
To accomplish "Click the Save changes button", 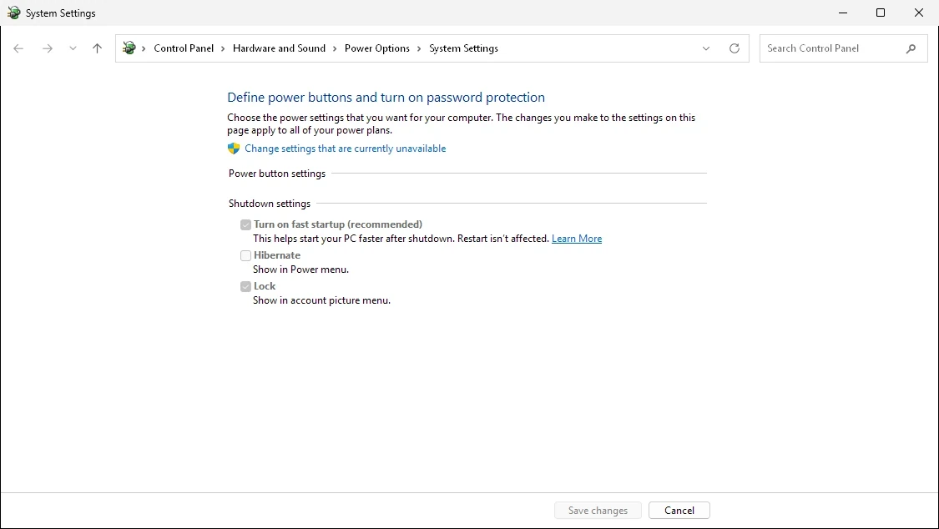I will 598,511.
